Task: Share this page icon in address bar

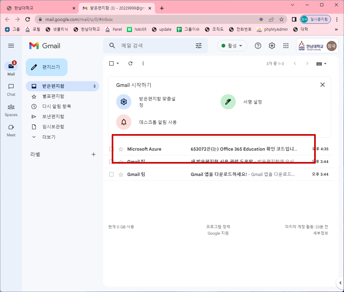Action: coord(271,19)
